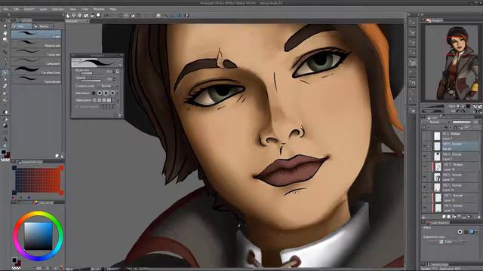Screen dimensions: 483x271
Task: Select the Blend droplet tool in the toolbox
Action: 5,112
